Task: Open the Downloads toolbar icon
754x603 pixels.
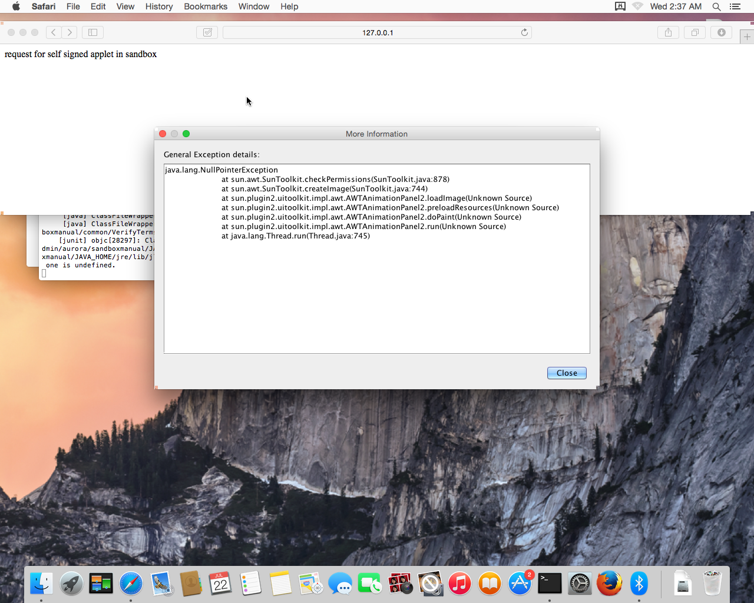Action: [722, 32]
